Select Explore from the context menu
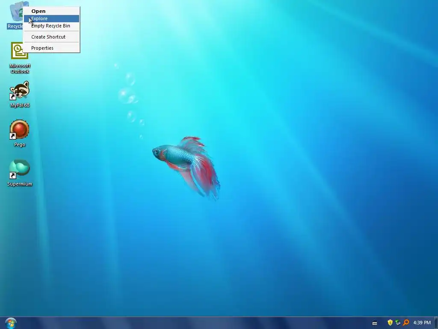The height and width of the screenshot is (329, 438). (x=51, y=18)
